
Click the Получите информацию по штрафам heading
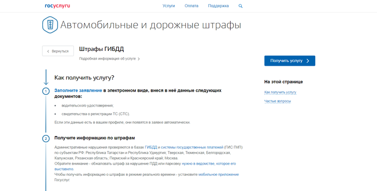click(x=94, y=138)
